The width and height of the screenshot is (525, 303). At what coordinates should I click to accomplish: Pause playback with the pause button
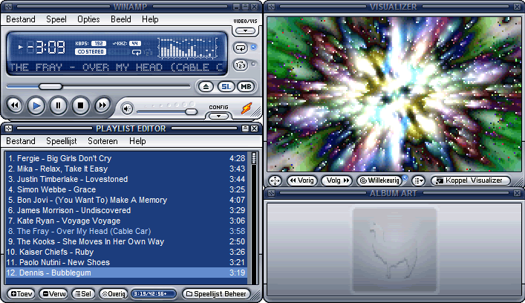click(x=58, y=105)
